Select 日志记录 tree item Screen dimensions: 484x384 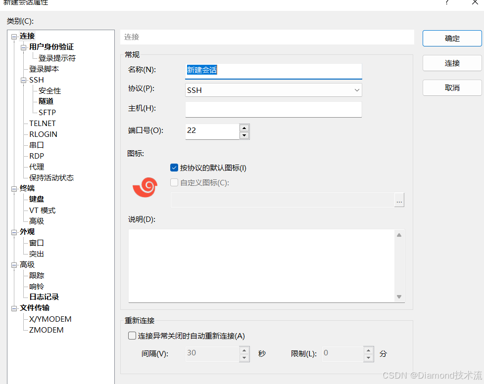point(44,297)
